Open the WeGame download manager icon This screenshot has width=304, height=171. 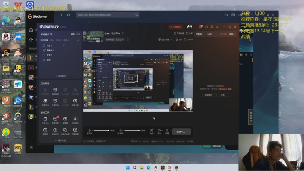pyautogui.click(x=240, y=15)
